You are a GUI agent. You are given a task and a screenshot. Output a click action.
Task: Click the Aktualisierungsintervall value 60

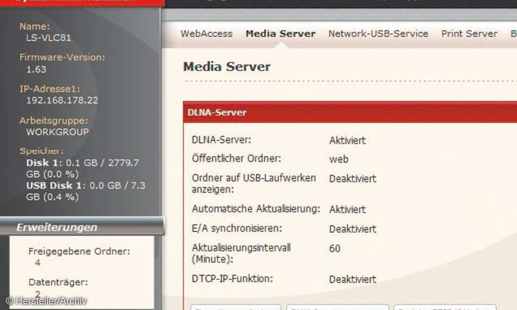(x=335, y=248)
